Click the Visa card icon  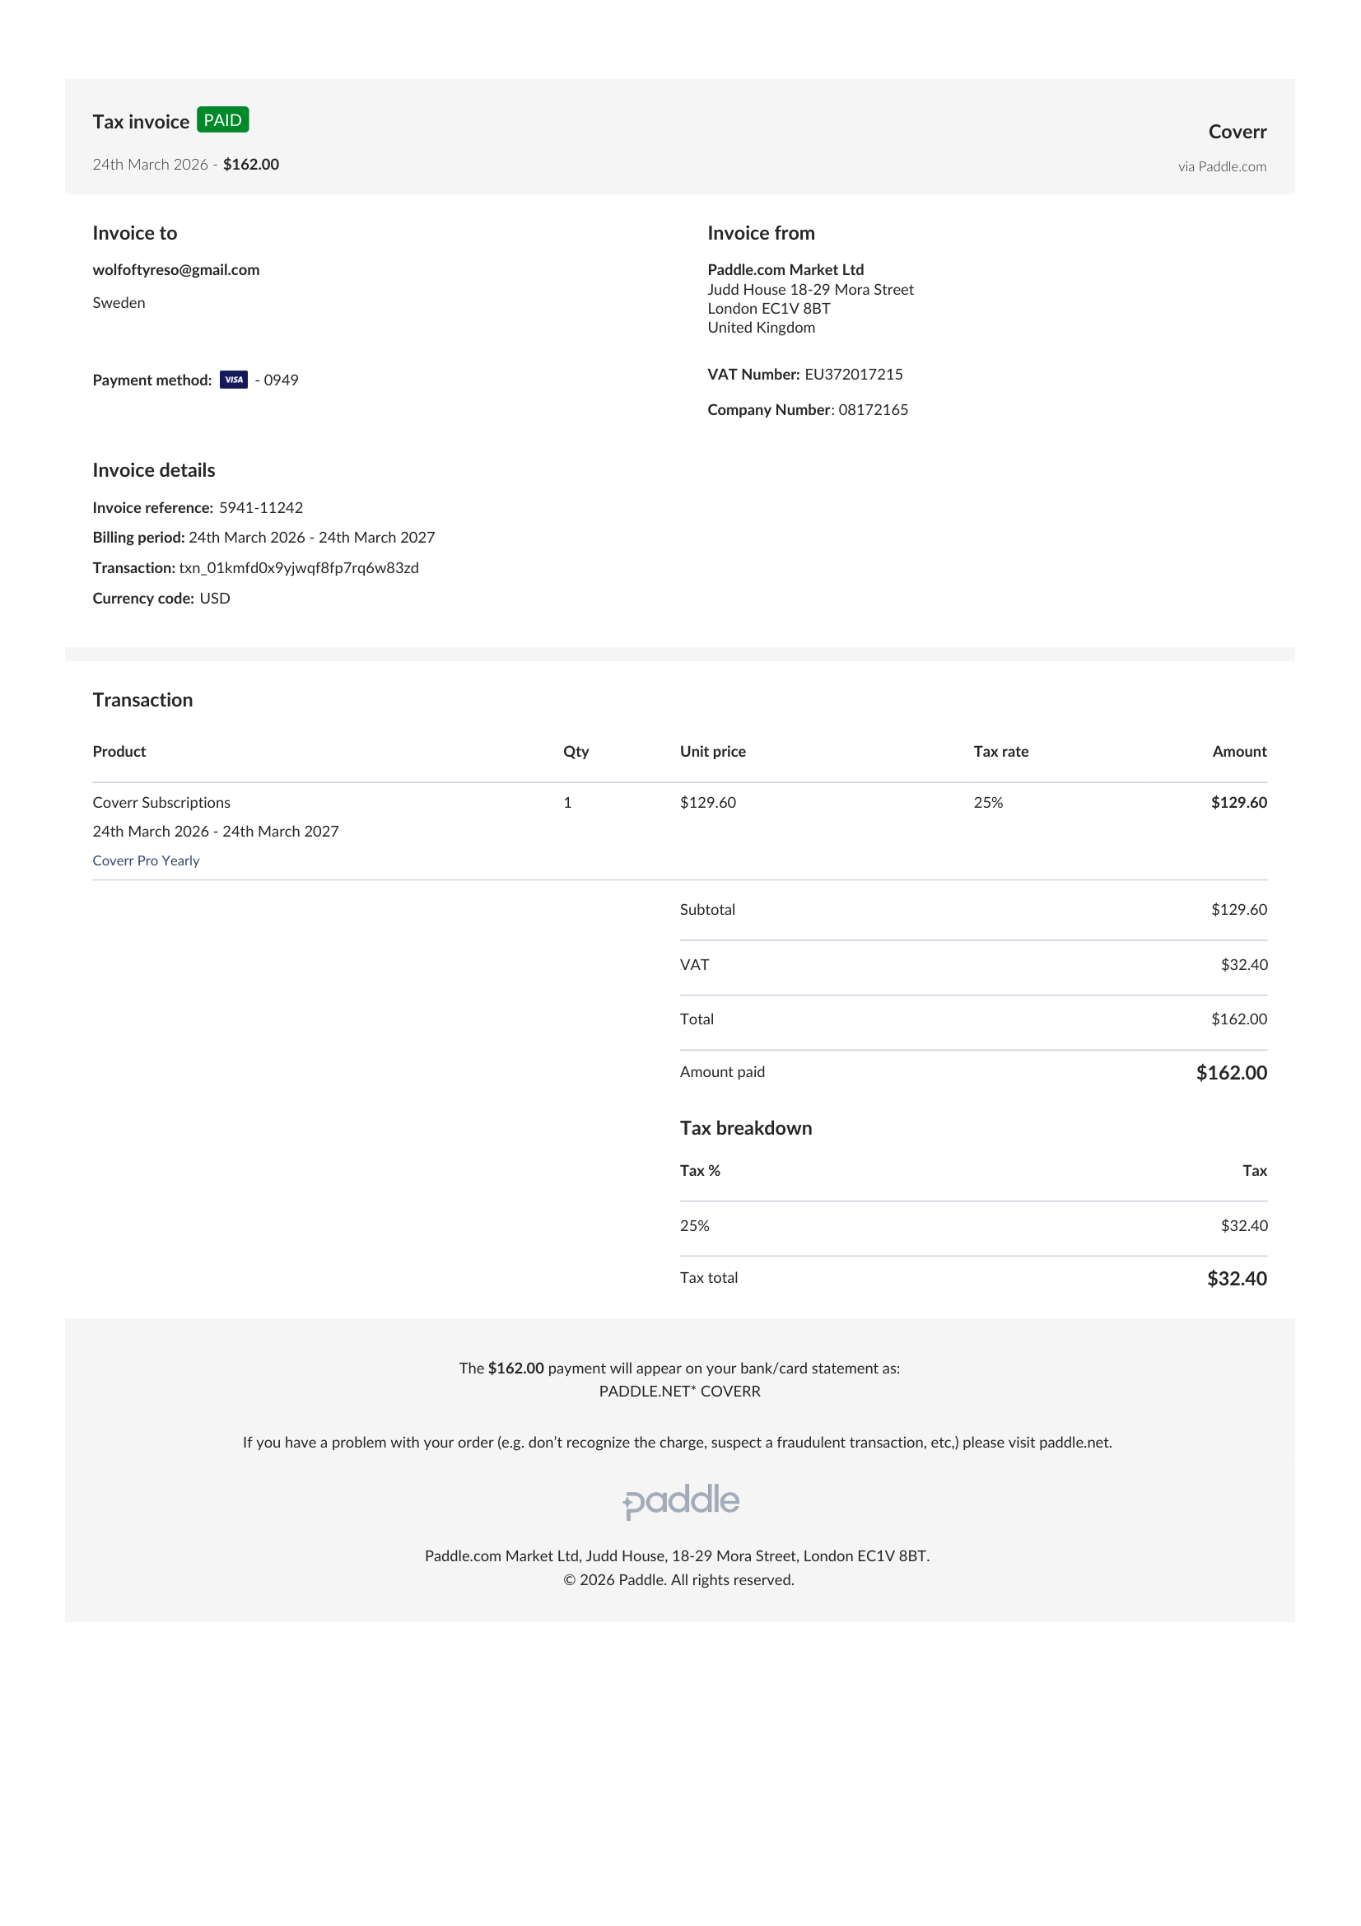[x=234, y=380]
